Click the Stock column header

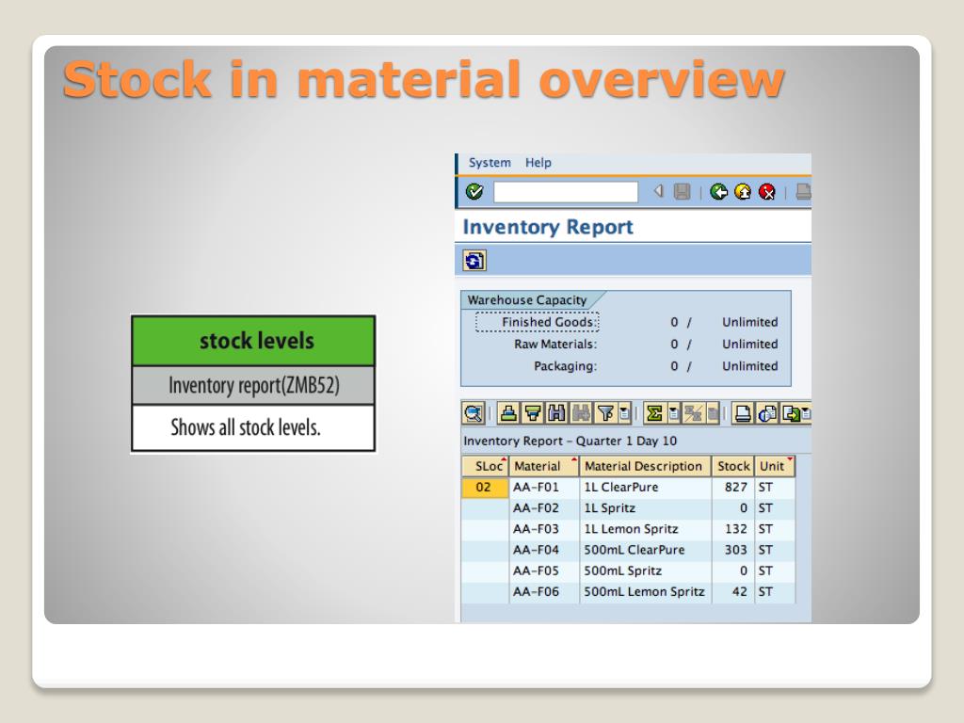pyautogui.click(x=733, y=466)
